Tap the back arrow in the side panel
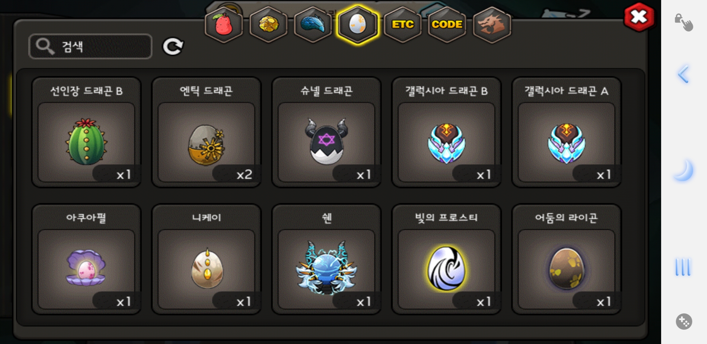707x344 pixels. coord(683,74)
